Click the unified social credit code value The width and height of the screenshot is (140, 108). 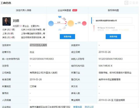pos(42,59)
